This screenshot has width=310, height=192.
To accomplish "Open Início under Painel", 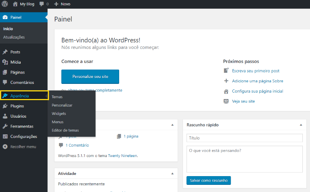I will click(8, 29).
